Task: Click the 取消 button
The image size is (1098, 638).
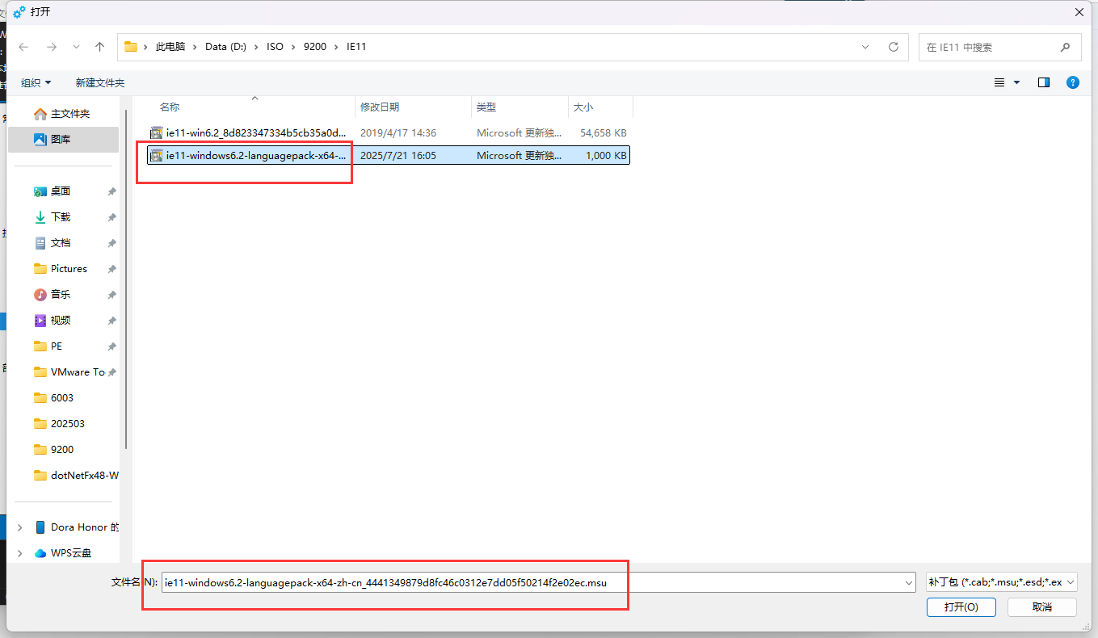Action: point(1042,607)
